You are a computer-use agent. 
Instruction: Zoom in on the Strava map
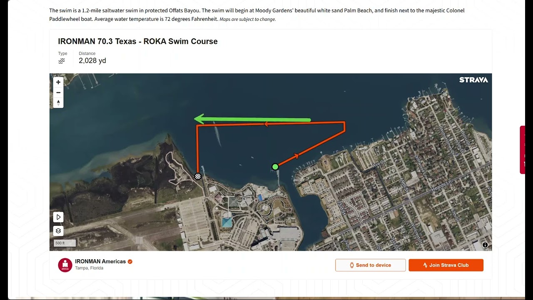pyautogui.click(x=58, y=82)
